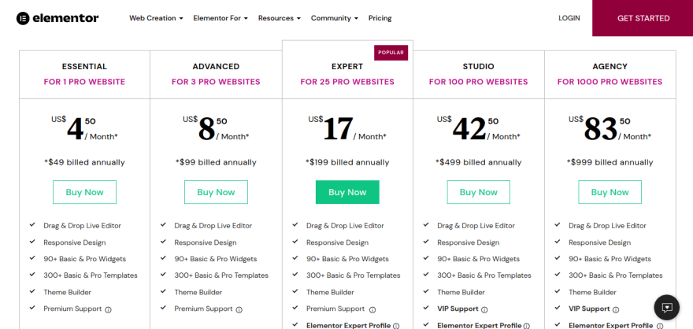The width and height of the screenshot is (693, 329).
Task: Click the STUDIO plan title
Action: pos(479,67)
